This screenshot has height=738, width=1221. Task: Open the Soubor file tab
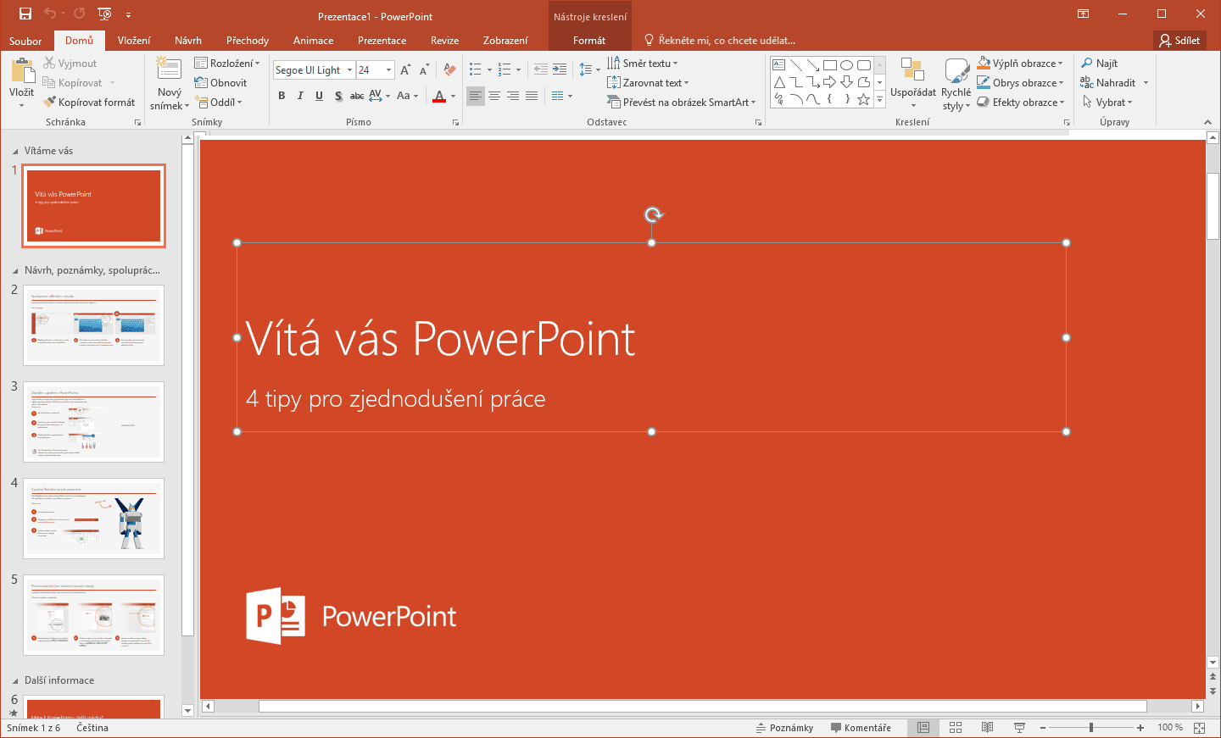25,41
